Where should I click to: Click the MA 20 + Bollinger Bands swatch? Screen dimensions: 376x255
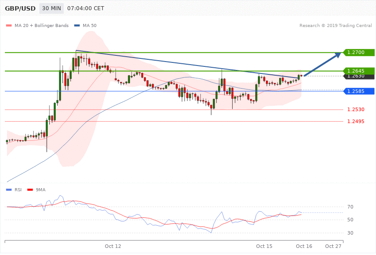(x=9, y=25)
